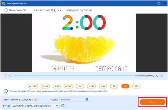Click the video preview thumbnail

coord(84,43)
